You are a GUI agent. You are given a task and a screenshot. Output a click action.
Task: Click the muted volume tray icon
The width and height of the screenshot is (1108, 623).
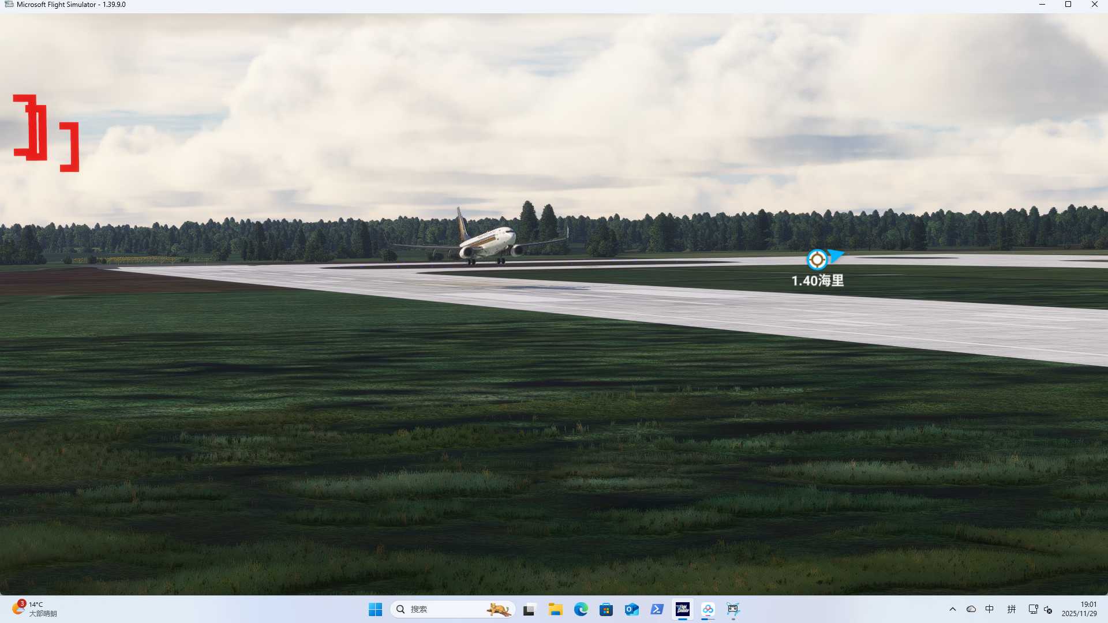pos(1048,609)
